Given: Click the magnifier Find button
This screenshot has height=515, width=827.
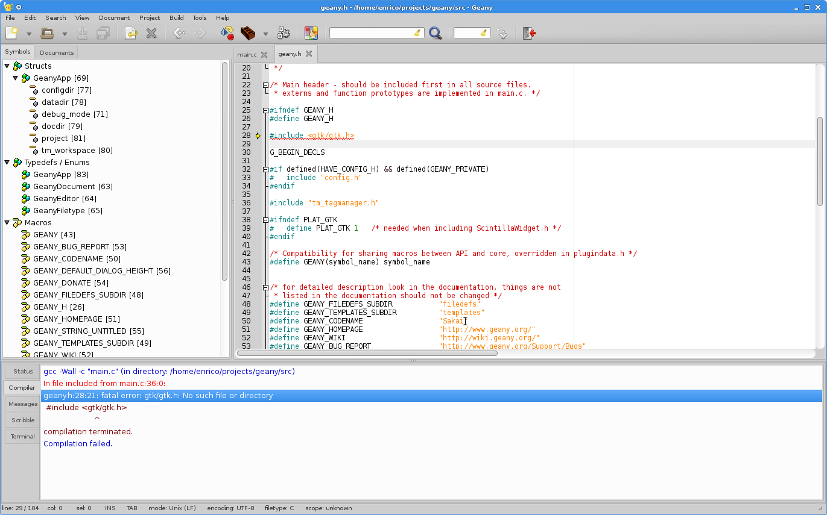Looking at the screenshot, I should [x=436, y=33].
